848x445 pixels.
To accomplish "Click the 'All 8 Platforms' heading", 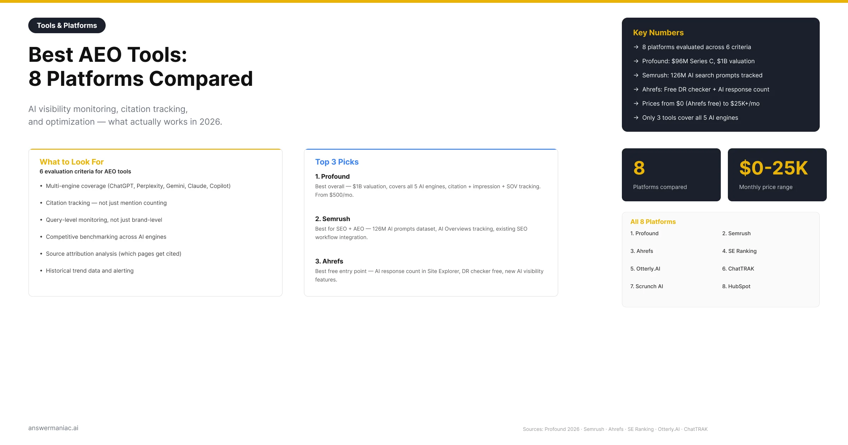I will pyautogui.click(x=653, y=222).
